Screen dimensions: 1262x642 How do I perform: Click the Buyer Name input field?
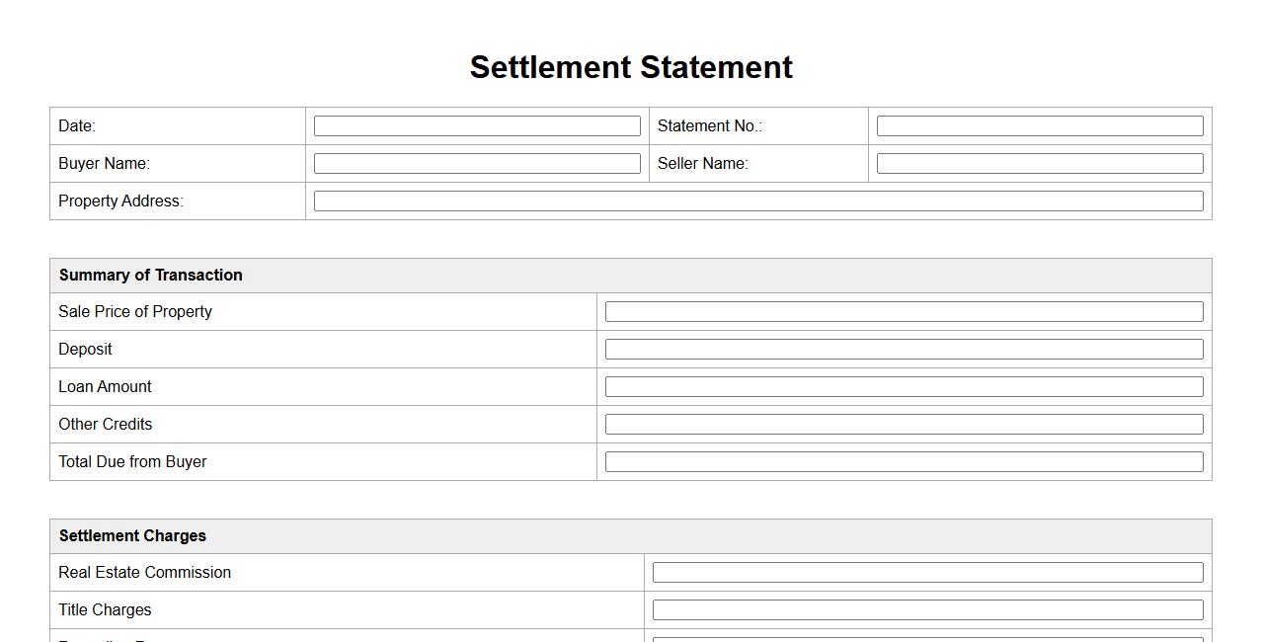(477, 164)
